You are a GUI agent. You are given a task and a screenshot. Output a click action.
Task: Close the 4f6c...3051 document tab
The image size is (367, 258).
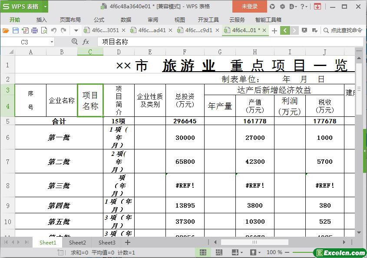(124, 30)
